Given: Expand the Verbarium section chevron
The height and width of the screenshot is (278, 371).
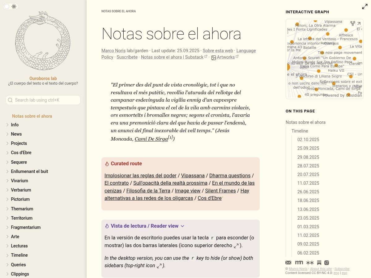Looking at the screenshot, I should coord(7,190).
